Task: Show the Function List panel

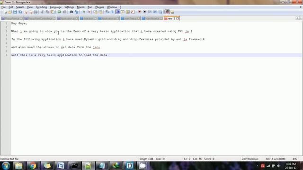Action: pyautogui.click(x=133, y=12)
